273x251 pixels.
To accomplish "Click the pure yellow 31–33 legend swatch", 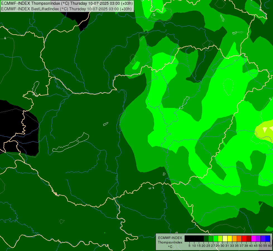I will coord(230,238).
